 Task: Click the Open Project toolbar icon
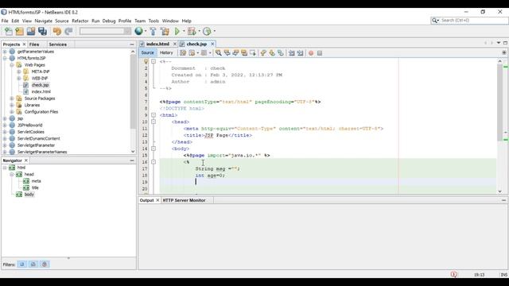pyautogui.click(x=31, y=32)
